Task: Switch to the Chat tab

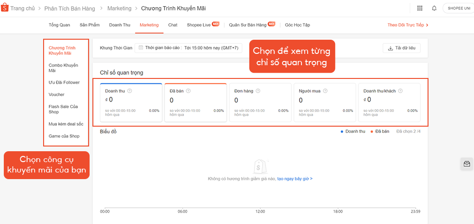Action: pyautogui.click(x=173, y=25)
